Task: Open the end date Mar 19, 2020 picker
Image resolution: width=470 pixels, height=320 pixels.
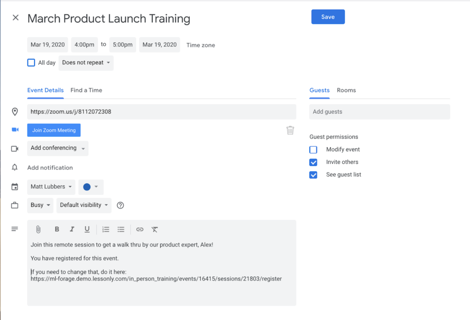Action: click(159, 45)
